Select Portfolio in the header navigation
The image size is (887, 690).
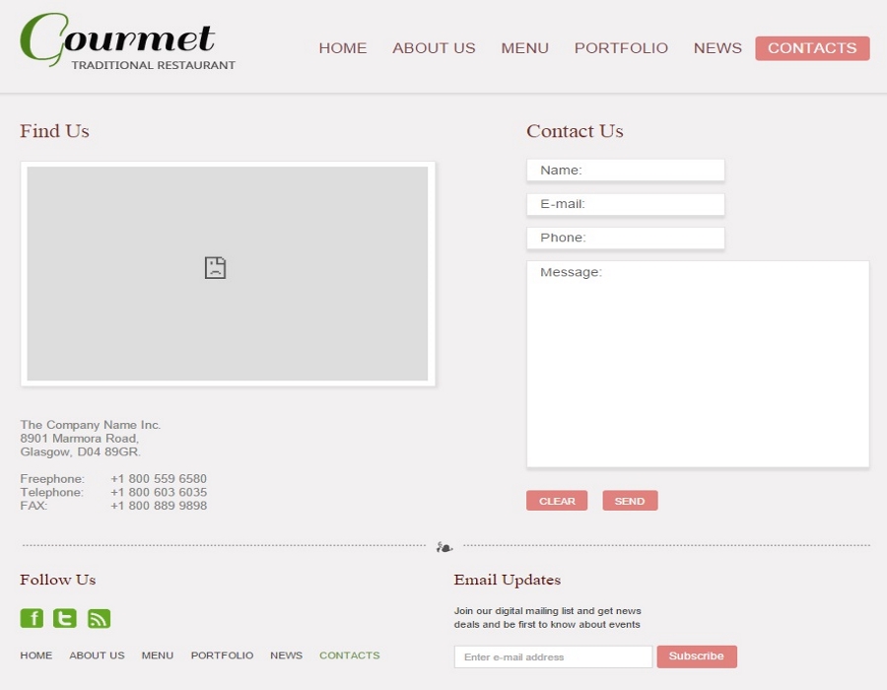click(x=621, y=48)
